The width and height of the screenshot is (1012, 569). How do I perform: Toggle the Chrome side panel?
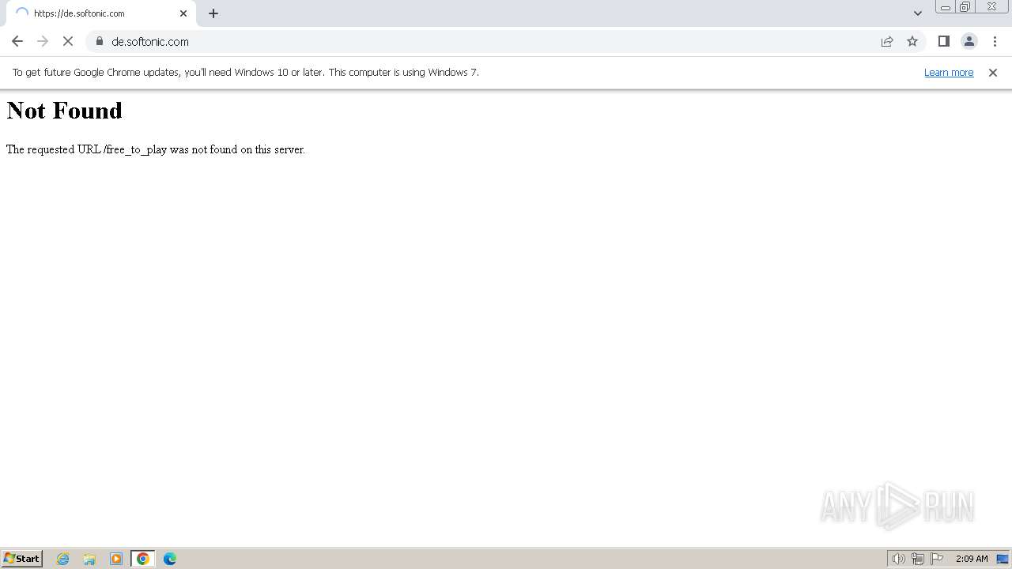[x=944, y=41]
